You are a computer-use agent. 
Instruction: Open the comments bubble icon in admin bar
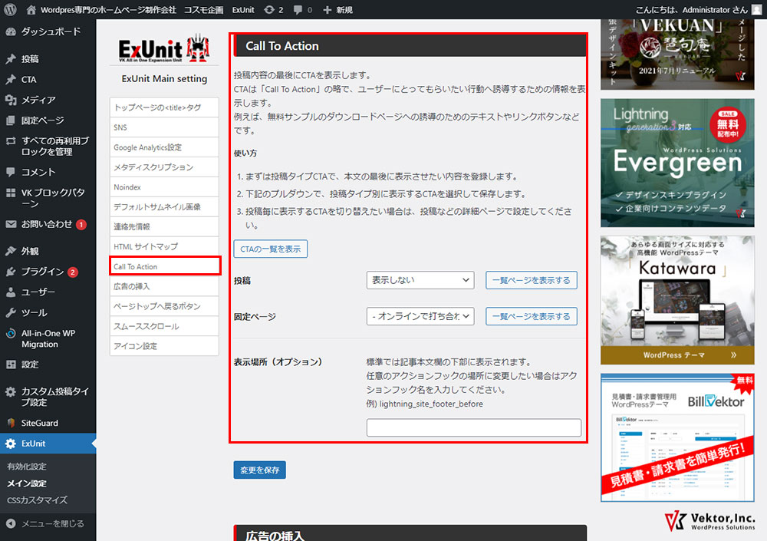(299, 9)
